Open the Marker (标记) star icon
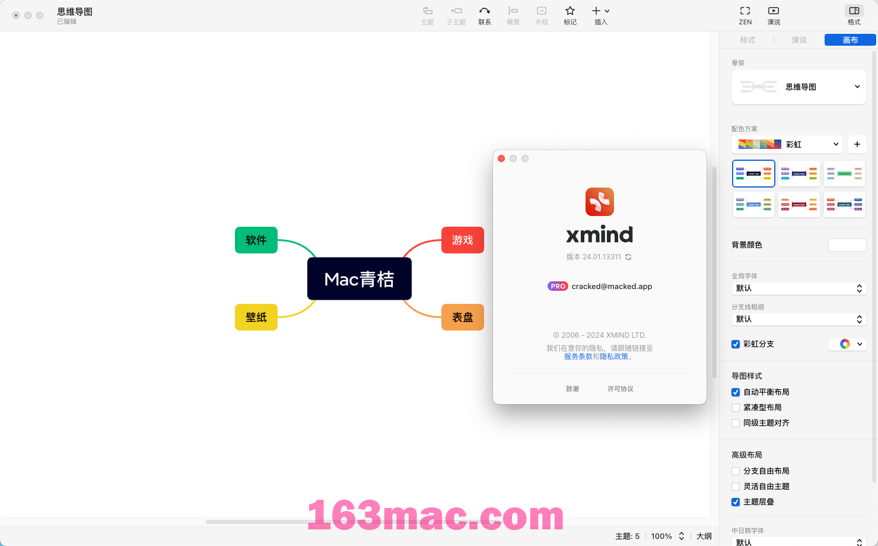The image size is (878, 546). (570, 11)
